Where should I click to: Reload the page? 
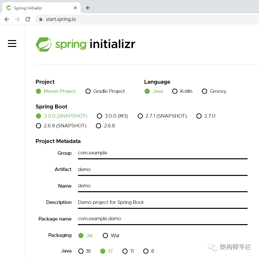pos(28,19)
